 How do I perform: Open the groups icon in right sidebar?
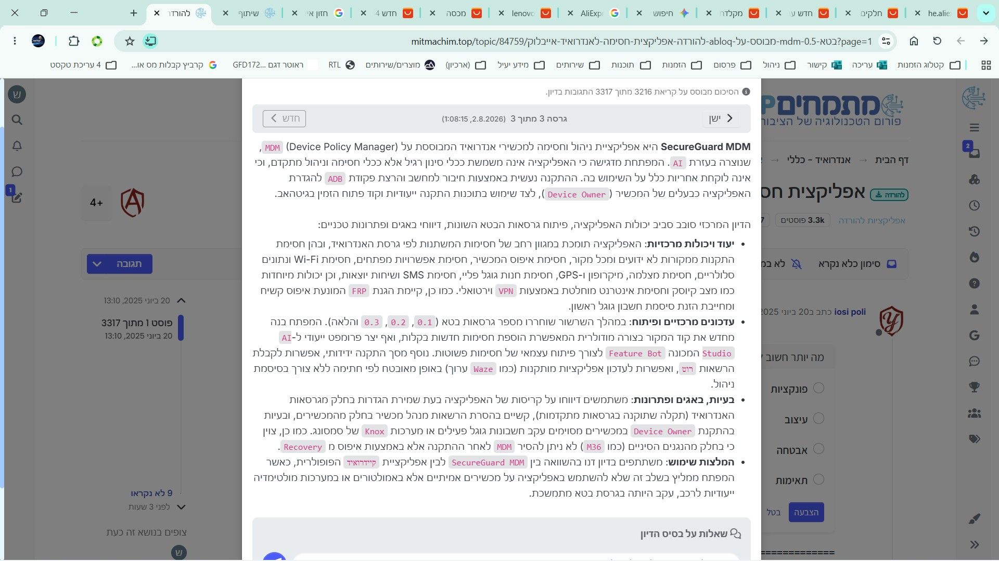[x=975, y=413]
